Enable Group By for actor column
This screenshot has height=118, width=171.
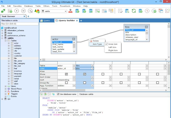coord(67,83)
